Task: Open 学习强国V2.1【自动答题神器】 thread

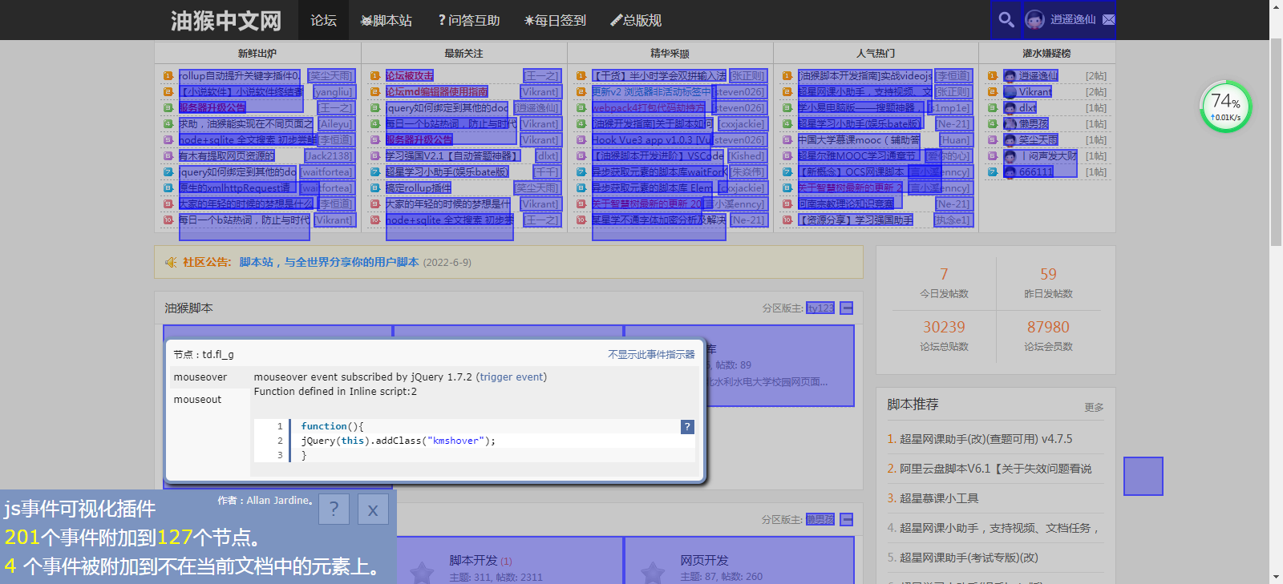Action: click(453, 155)
